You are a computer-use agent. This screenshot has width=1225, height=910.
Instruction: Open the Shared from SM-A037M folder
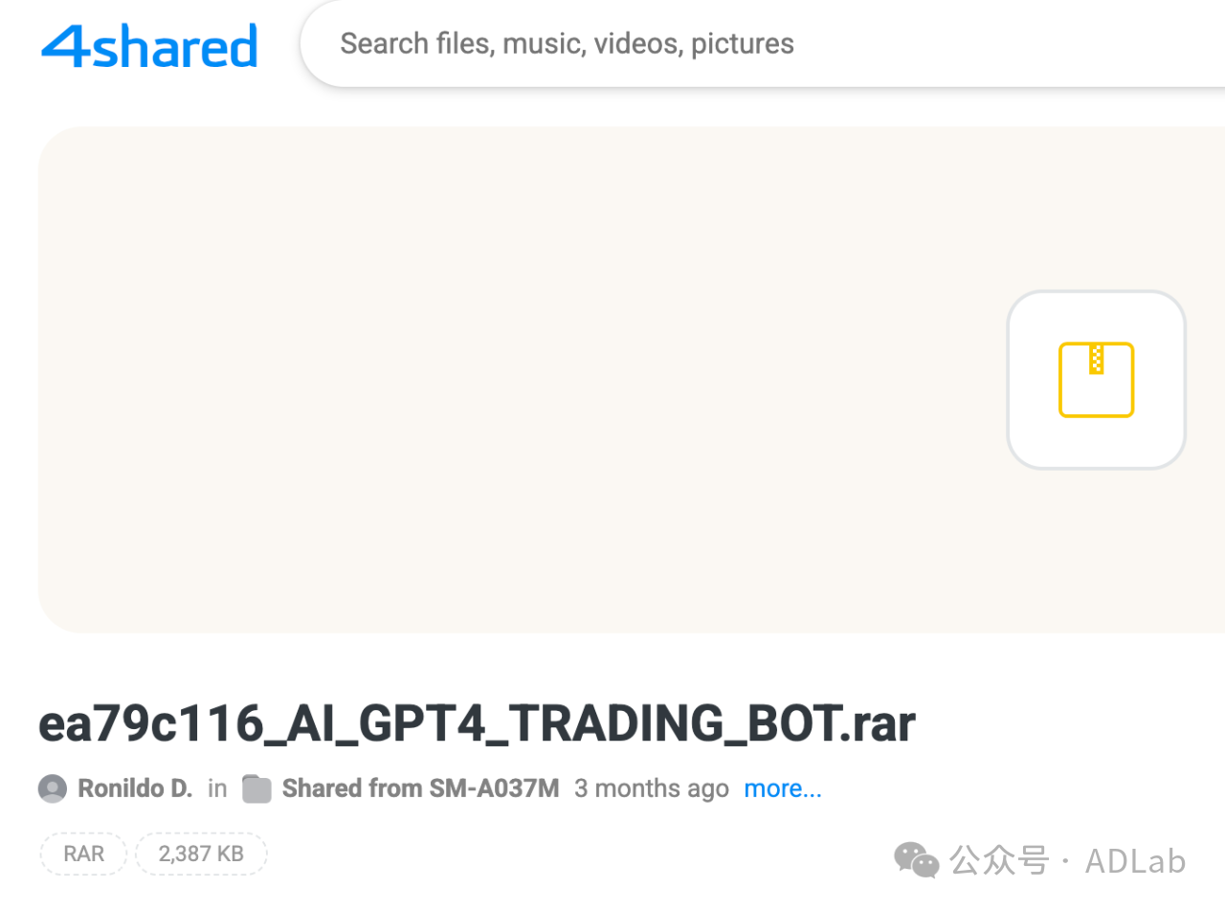point(420,788)
